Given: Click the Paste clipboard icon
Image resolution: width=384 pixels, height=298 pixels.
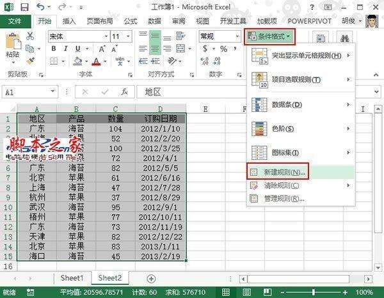Looking at the screenshot, I should pos(13,41).
